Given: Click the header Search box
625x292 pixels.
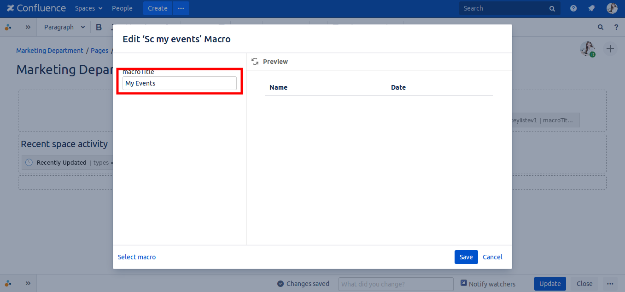Looking at the screenshot, I should [504, 8].
